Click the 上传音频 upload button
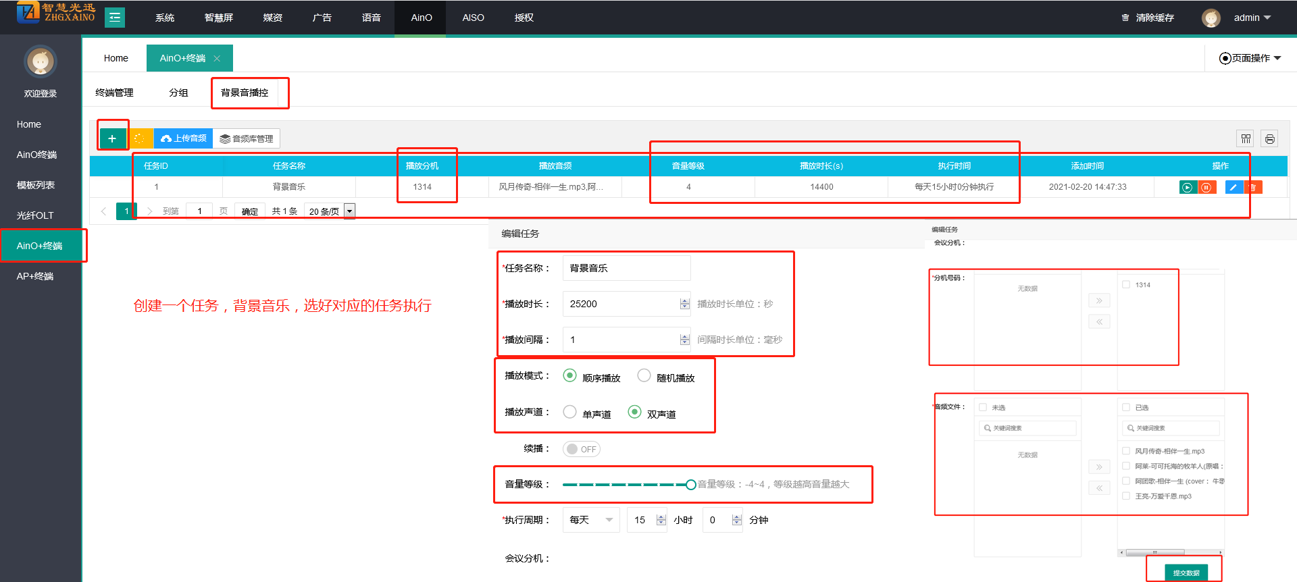 coord(184,138)
